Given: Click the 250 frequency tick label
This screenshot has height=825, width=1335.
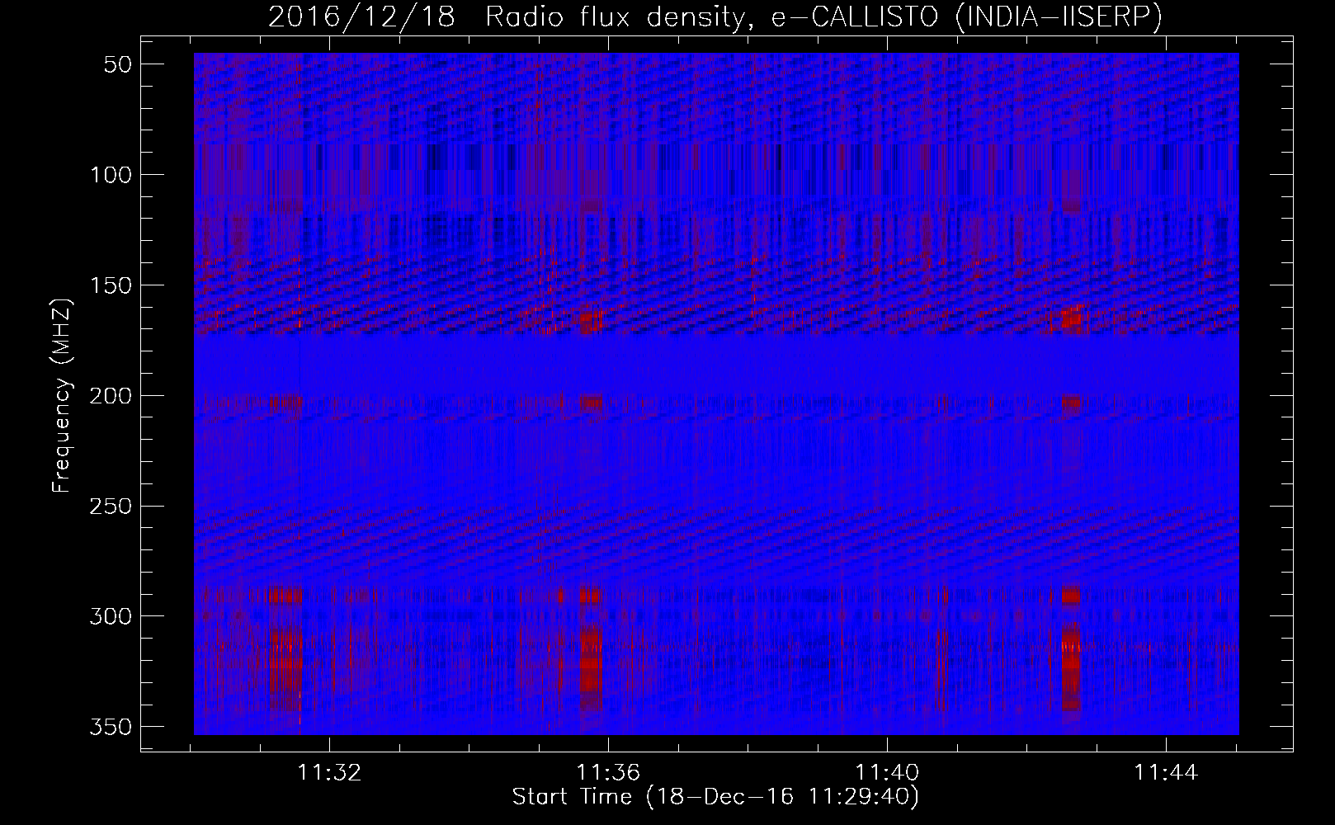Looking at the screenshot, I should 111,506.
